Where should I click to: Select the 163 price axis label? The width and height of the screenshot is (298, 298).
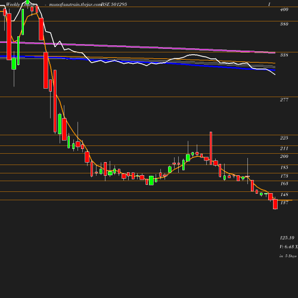coord(284,184)
